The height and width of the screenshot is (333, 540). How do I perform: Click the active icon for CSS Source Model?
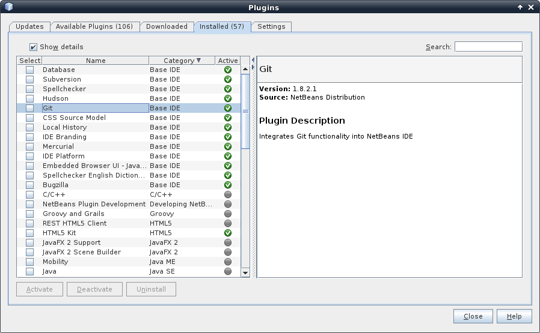(x=228, y=118)
